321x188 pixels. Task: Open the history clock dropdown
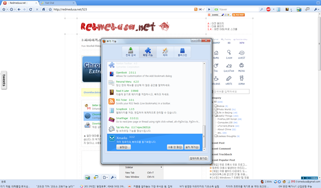coord(13,9)
